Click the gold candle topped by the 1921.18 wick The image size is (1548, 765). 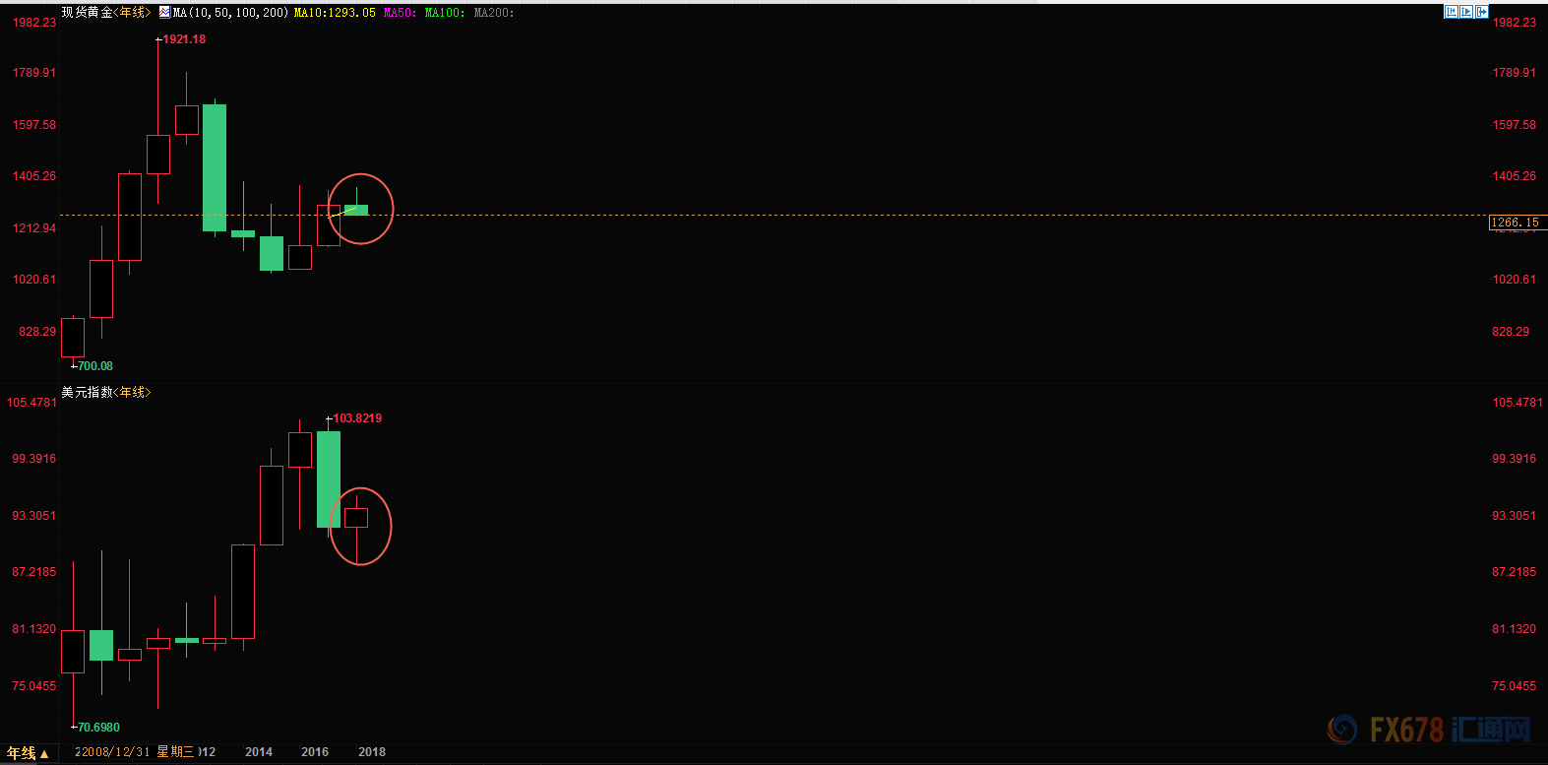coord(158,155)
